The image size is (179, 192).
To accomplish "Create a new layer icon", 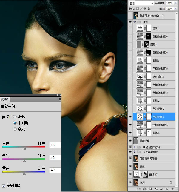I will pos(167,189).
